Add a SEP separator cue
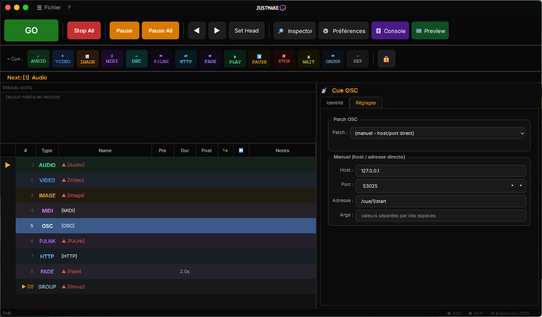Viewport: 542px width, 317px height. 358,59
